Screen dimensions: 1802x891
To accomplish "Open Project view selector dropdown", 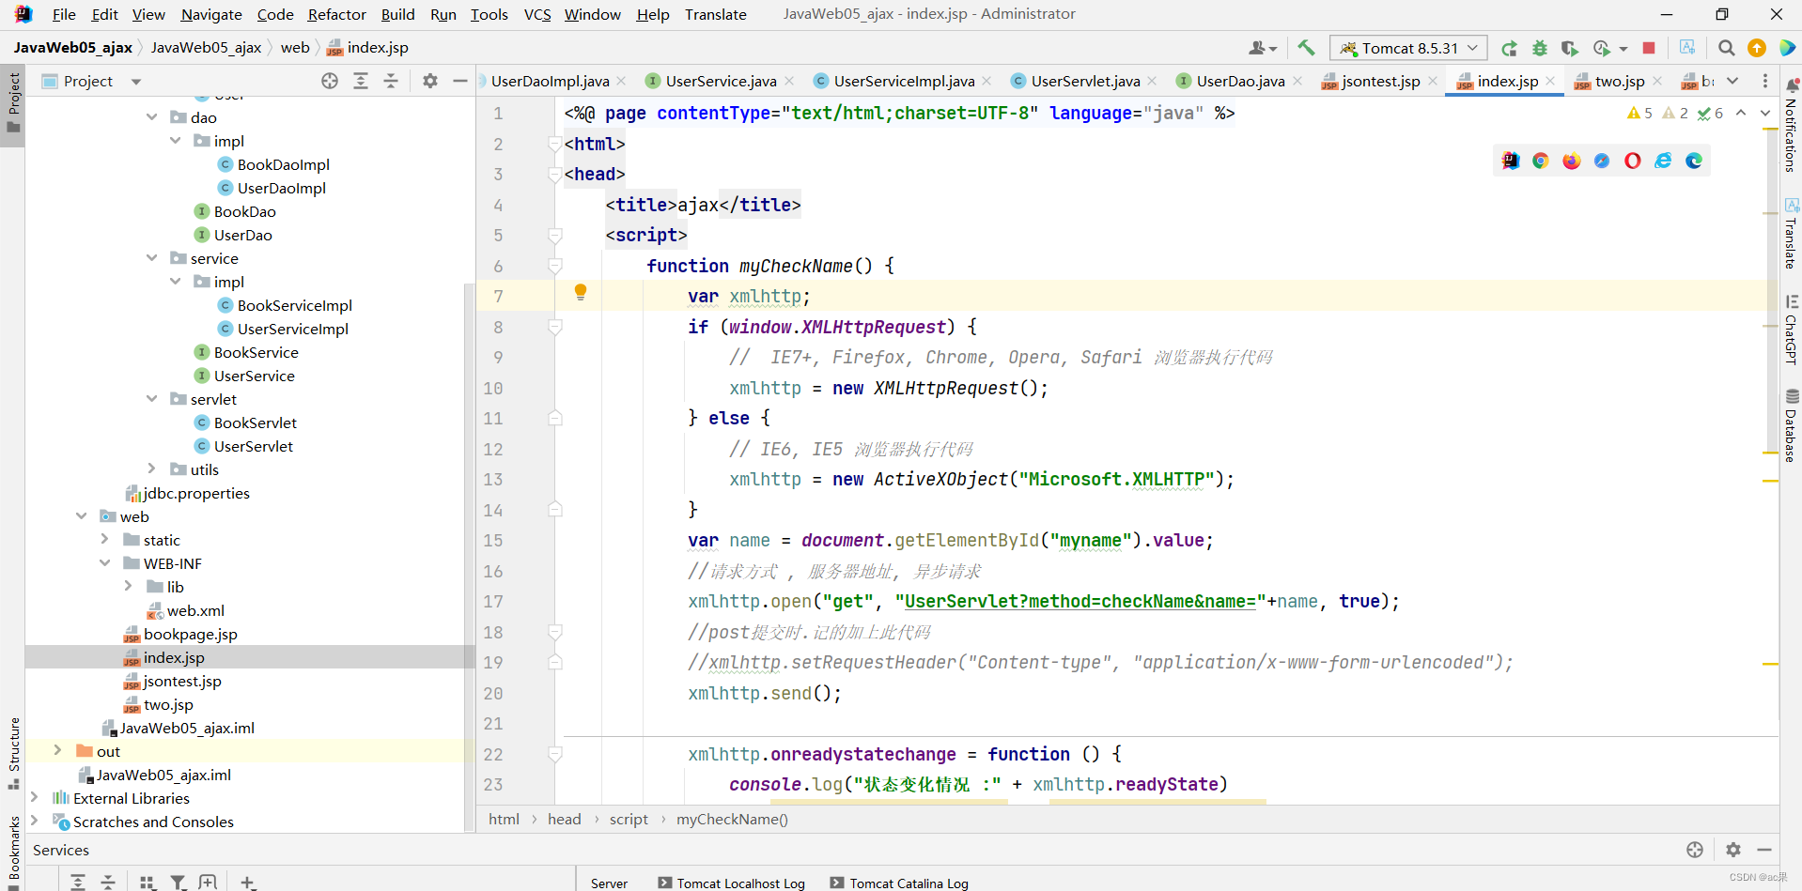I will click(x=136, y=82).
